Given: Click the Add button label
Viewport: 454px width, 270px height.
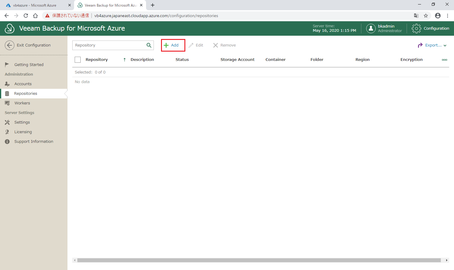Looking at the screenshot, I should 175,45.
